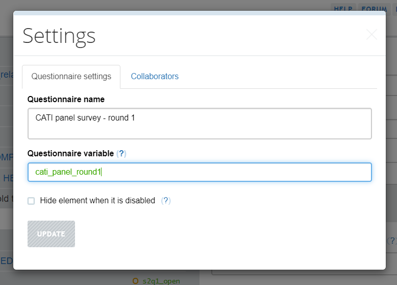The width and height of the screenshot is (397, 285).
Task: Open the FORUM link in top bar
Action: click(x=374, y=8)
